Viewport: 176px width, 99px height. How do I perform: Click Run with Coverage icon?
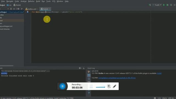point(171,5)
